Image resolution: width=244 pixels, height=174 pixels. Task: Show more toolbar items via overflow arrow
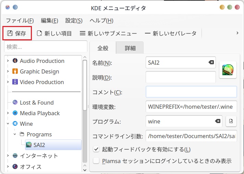click(x=237, y=33)
